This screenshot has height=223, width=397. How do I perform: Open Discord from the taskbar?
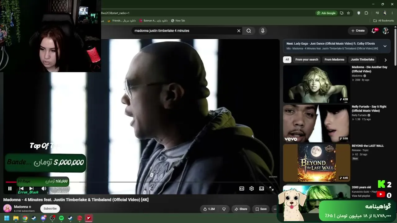[43, 218]
